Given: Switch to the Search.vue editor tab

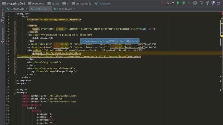Looking at the screenshot, I should [17, 9].
